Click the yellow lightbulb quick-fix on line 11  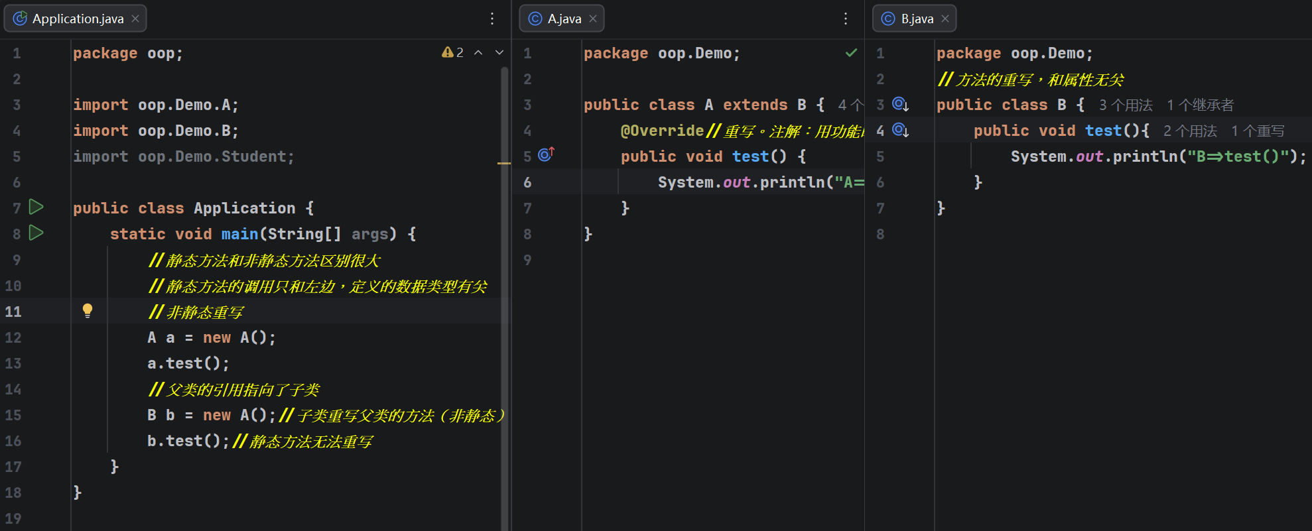(x=87, y=311)
